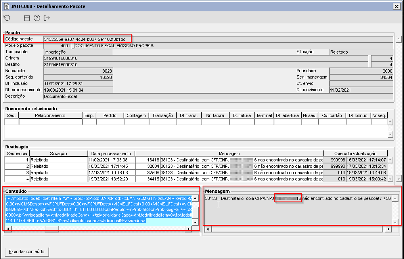The width and height of the screenshot is (404, 259).
Task: Click the Documento relacionado scroll up arrow
Action: coord(391,122)
